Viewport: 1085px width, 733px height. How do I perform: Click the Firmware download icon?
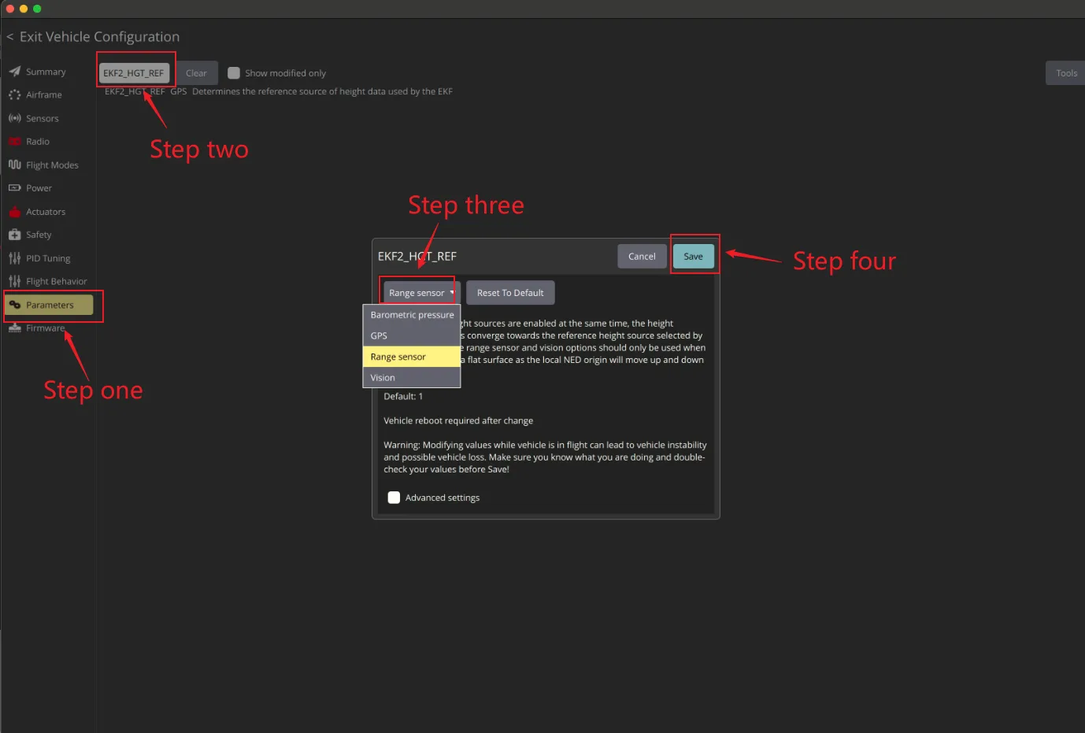(x=15, y=328)
